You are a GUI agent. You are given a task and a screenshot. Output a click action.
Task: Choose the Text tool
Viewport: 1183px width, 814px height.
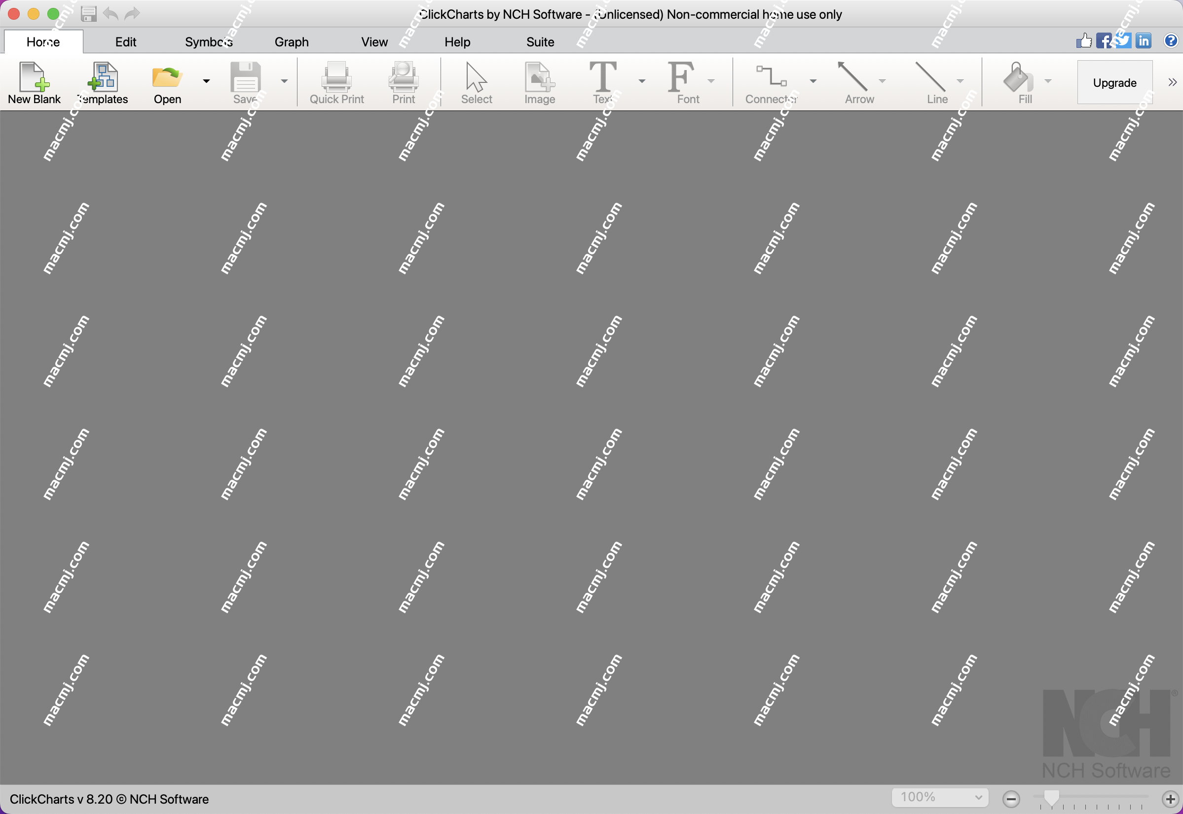click(603, 82)
